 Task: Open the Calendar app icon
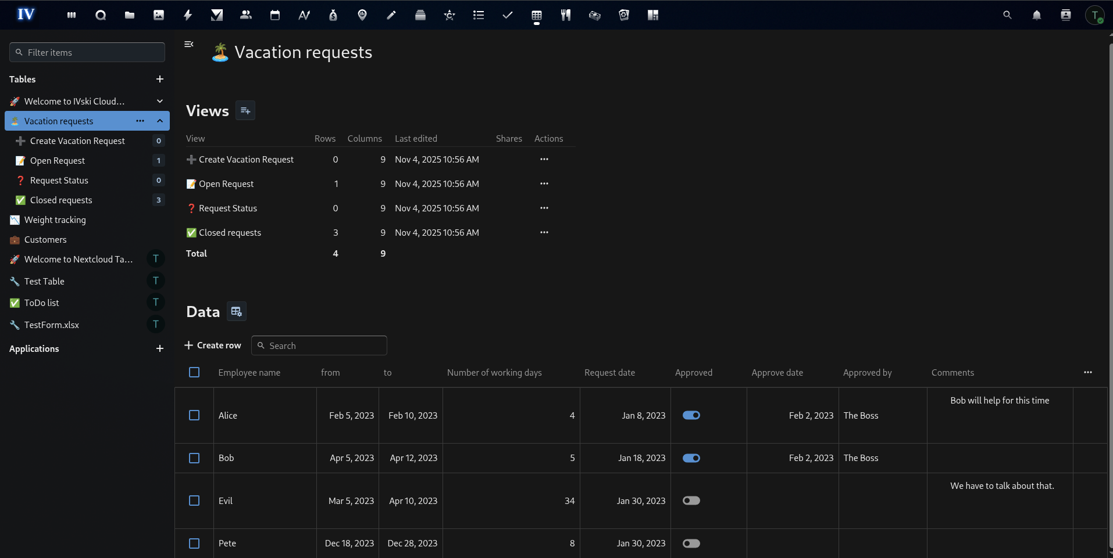tap(274, 15)
